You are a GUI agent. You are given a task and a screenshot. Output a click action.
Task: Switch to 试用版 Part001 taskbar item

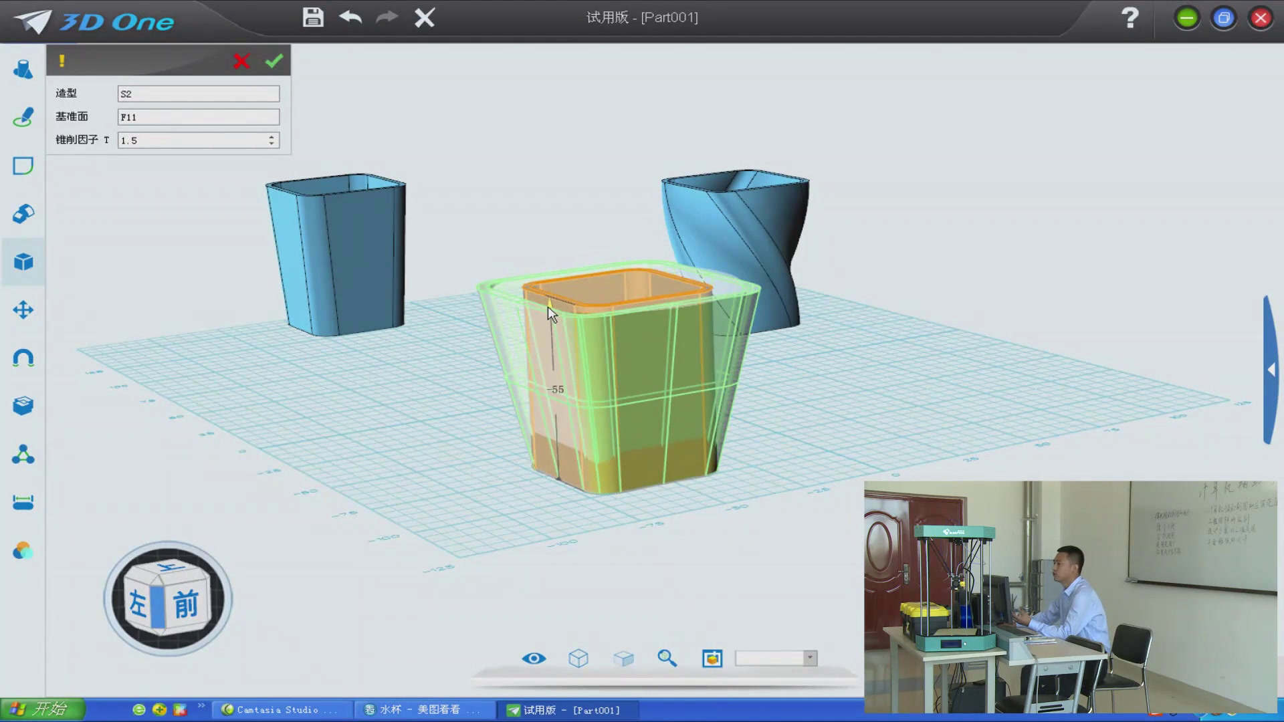click(x=567, y=710)
